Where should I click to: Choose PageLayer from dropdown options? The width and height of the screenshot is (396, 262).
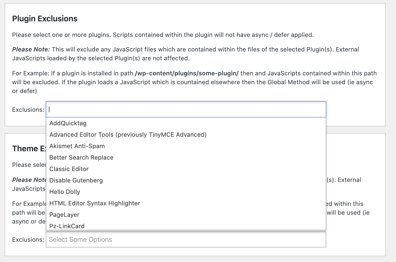(64, 215)
